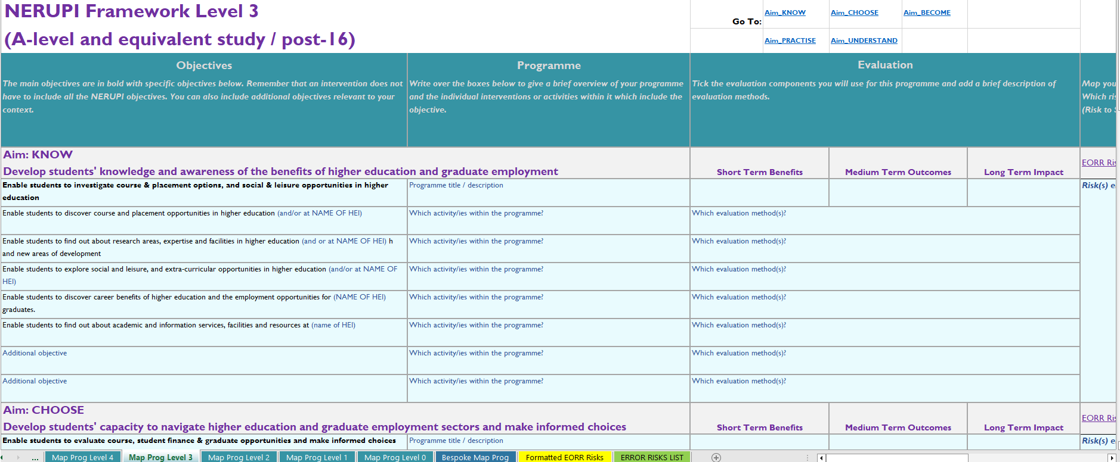Open the Map Prog Level 0 sheet
Viewport: 1120px width, 462px height.
point(395,457)
